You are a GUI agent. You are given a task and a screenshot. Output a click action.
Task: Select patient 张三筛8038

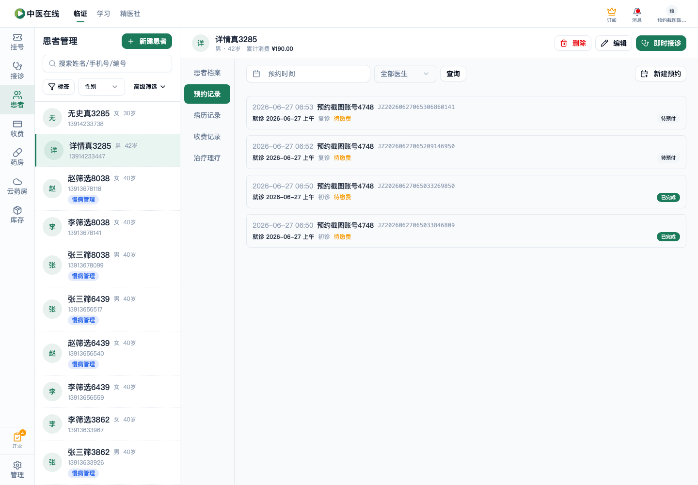point(108,265)
